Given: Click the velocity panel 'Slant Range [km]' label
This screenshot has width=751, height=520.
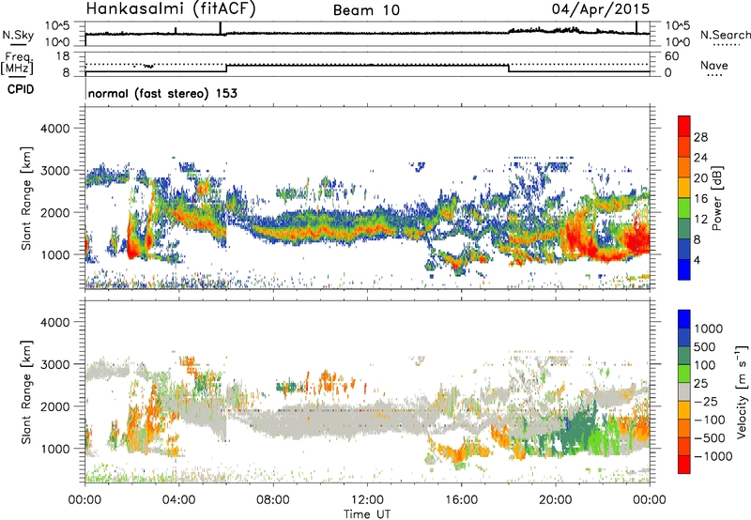Looking at the screenshot, I should (26, 392).
